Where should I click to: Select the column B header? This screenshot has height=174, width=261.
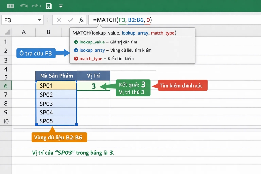click(48, 32)
